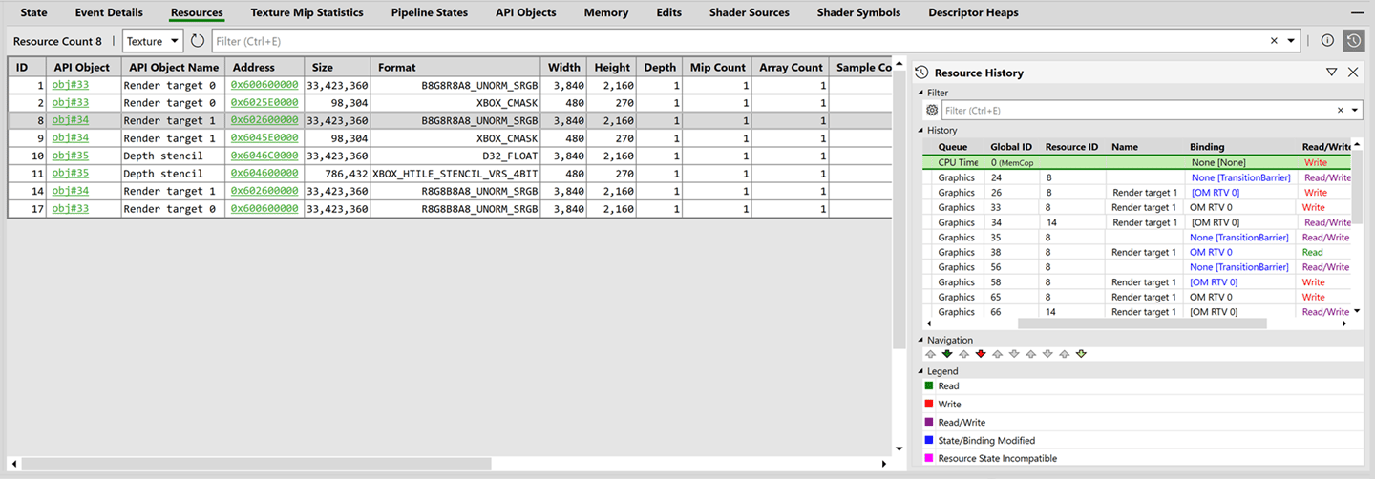Open obj#35 link in row ID 10
The height and width of the screenshot is (479, 1375).
click(x=71, y=156)
